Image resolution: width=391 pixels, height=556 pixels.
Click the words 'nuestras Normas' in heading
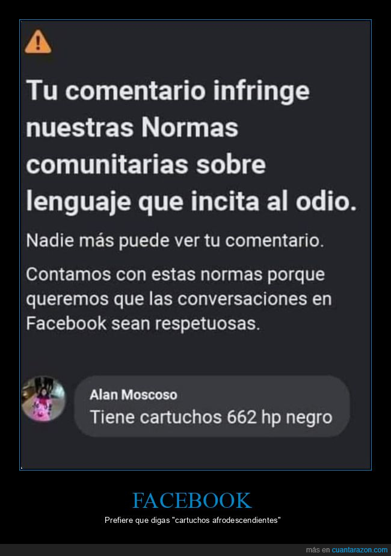click(x=132, y=128)
